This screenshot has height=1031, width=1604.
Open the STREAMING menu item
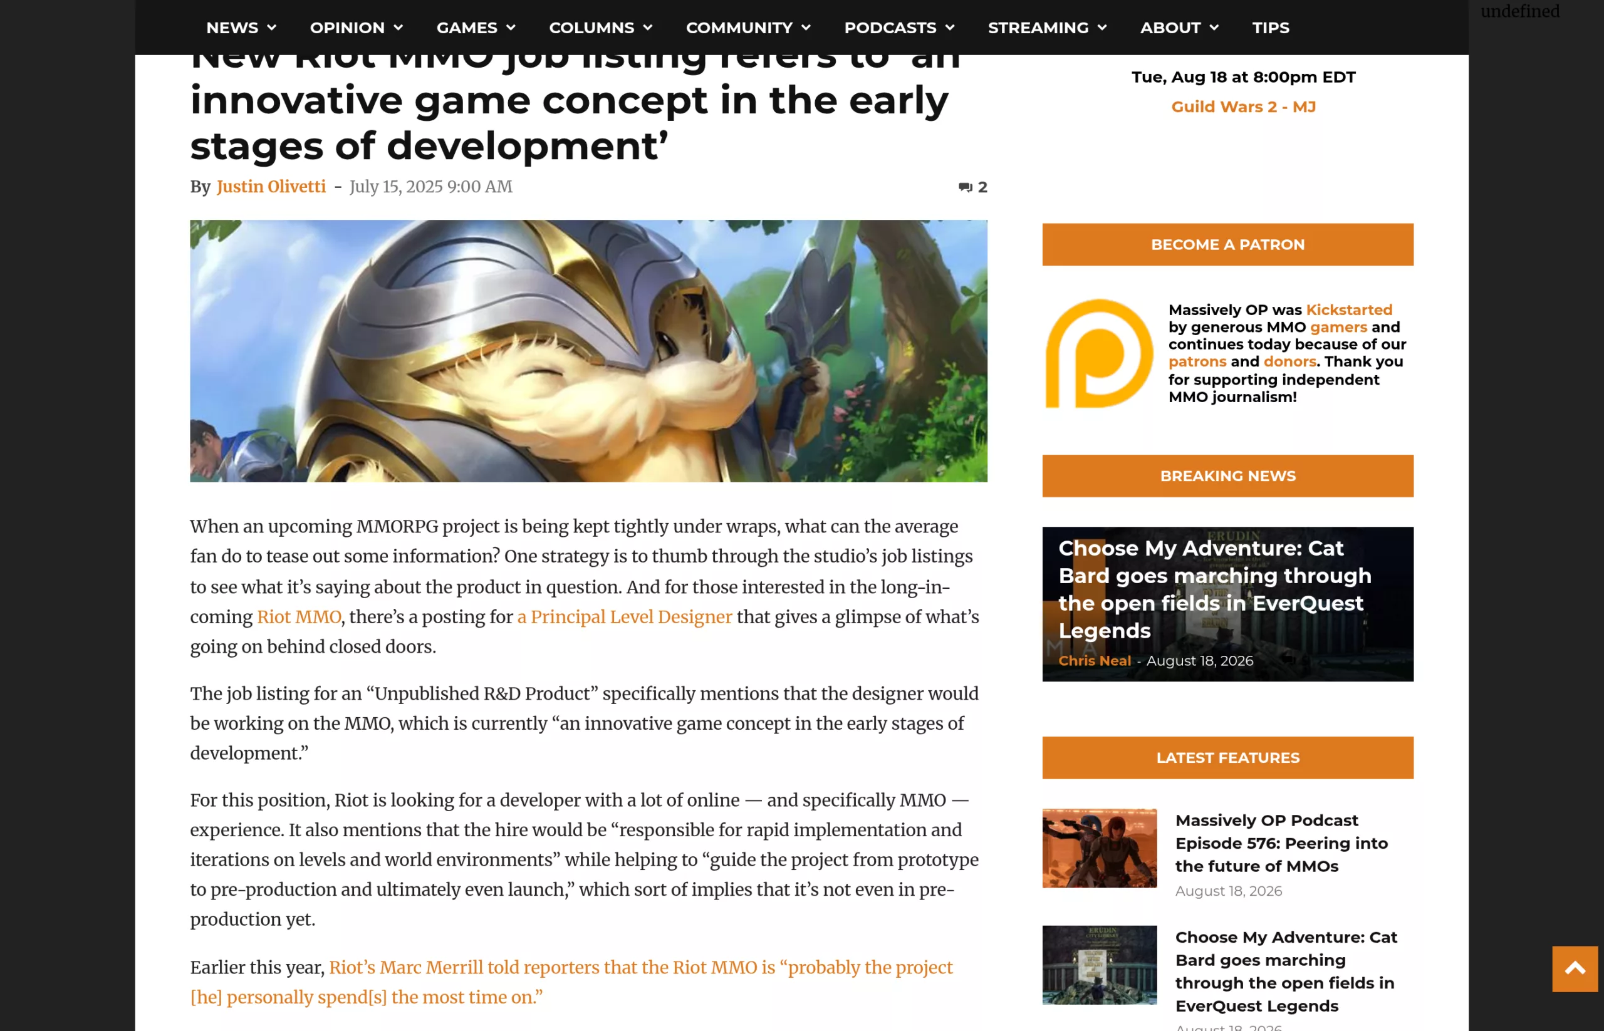[x=1038, y=28]
